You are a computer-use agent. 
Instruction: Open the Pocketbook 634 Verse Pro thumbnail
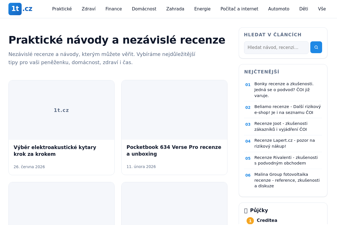pos(174,110)
